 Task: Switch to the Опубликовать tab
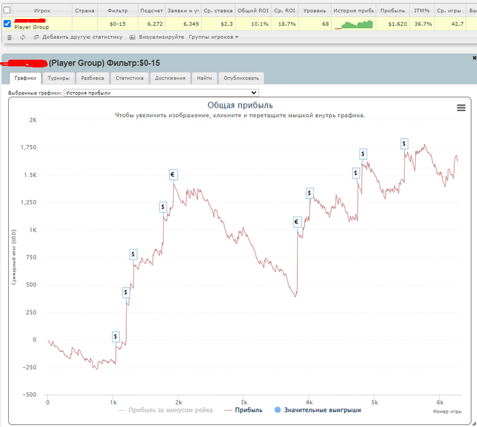click(x=241, y=78)
